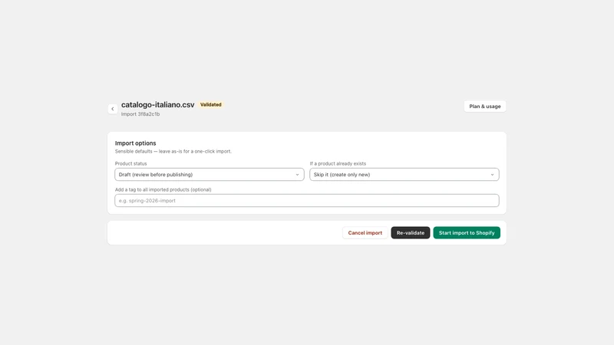Click the 'Sensible defaults' helper text
This screenshot has width=614, height=345.
[173, 151]
